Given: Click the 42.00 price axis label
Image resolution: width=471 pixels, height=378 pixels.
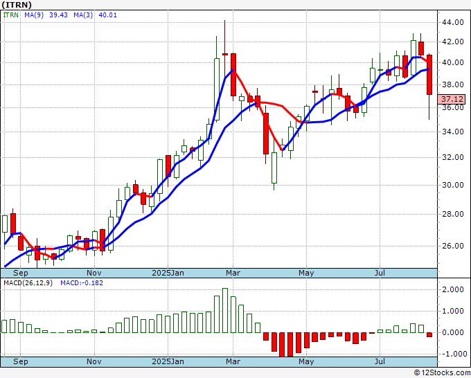Looking at the screenshot, I should tap(452, 42).
